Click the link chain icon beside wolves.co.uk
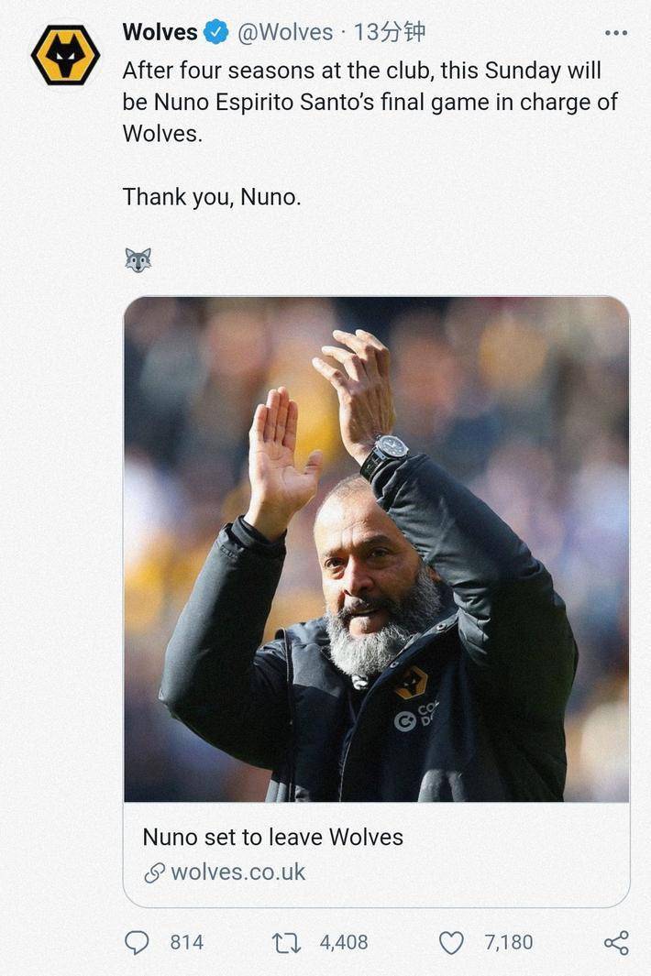The image size is (651, 976). 154,872
